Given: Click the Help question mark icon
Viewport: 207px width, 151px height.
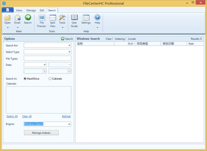Looking at the screenshot, I should (x=97, y=18).
